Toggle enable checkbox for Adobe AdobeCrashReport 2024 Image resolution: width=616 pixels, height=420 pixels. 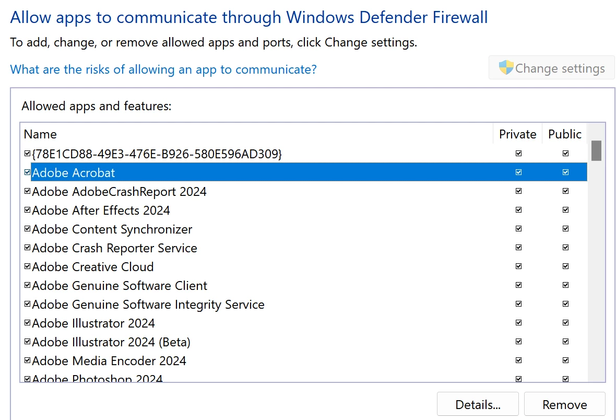28,191
